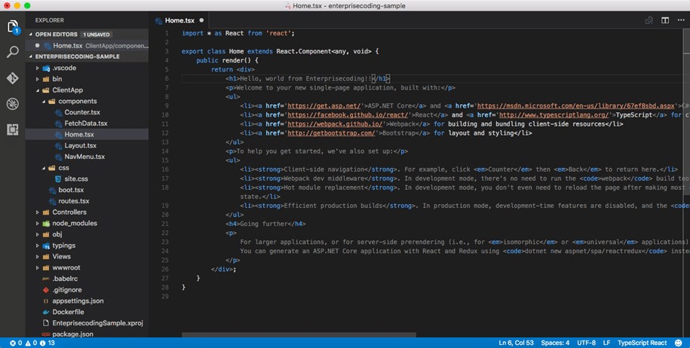Expand the .vscode folder

click(x=38, y=68)
